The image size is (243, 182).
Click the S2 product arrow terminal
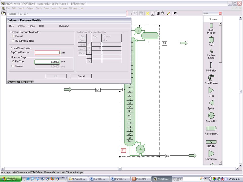[x=184, y=43]
